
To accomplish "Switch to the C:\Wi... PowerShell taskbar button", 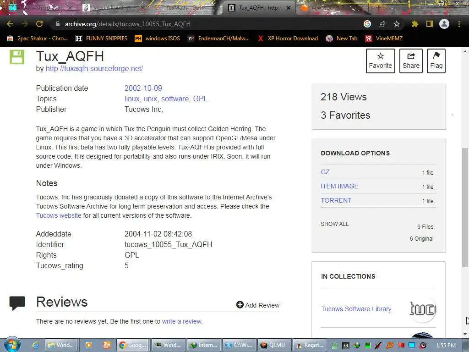I will click(239, 345).
